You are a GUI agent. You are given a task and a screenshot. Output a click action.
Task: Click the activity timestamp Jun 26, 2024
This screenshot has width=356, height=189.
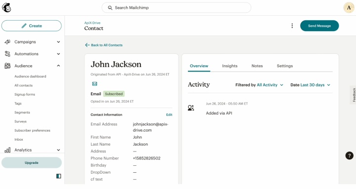pyautogui.click(x=227, y=104)
